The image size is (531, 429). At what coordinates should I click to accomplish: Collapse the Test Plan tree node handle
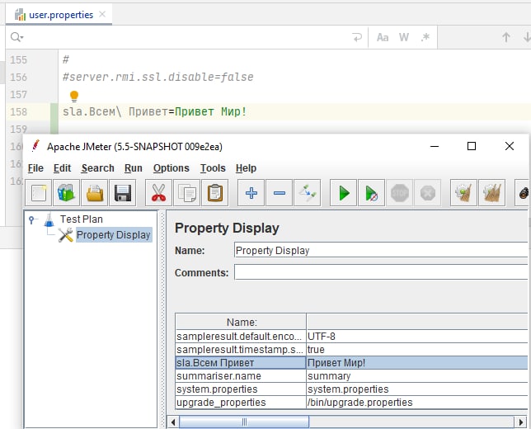point(32,219)
